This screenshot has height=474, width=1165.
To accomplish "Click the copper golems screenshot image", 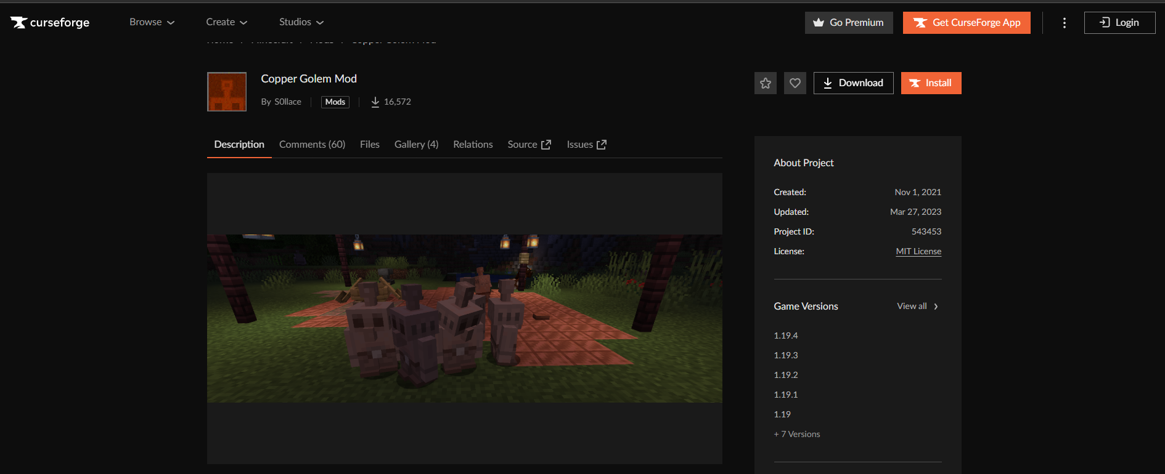I will [x=465, y=318].
